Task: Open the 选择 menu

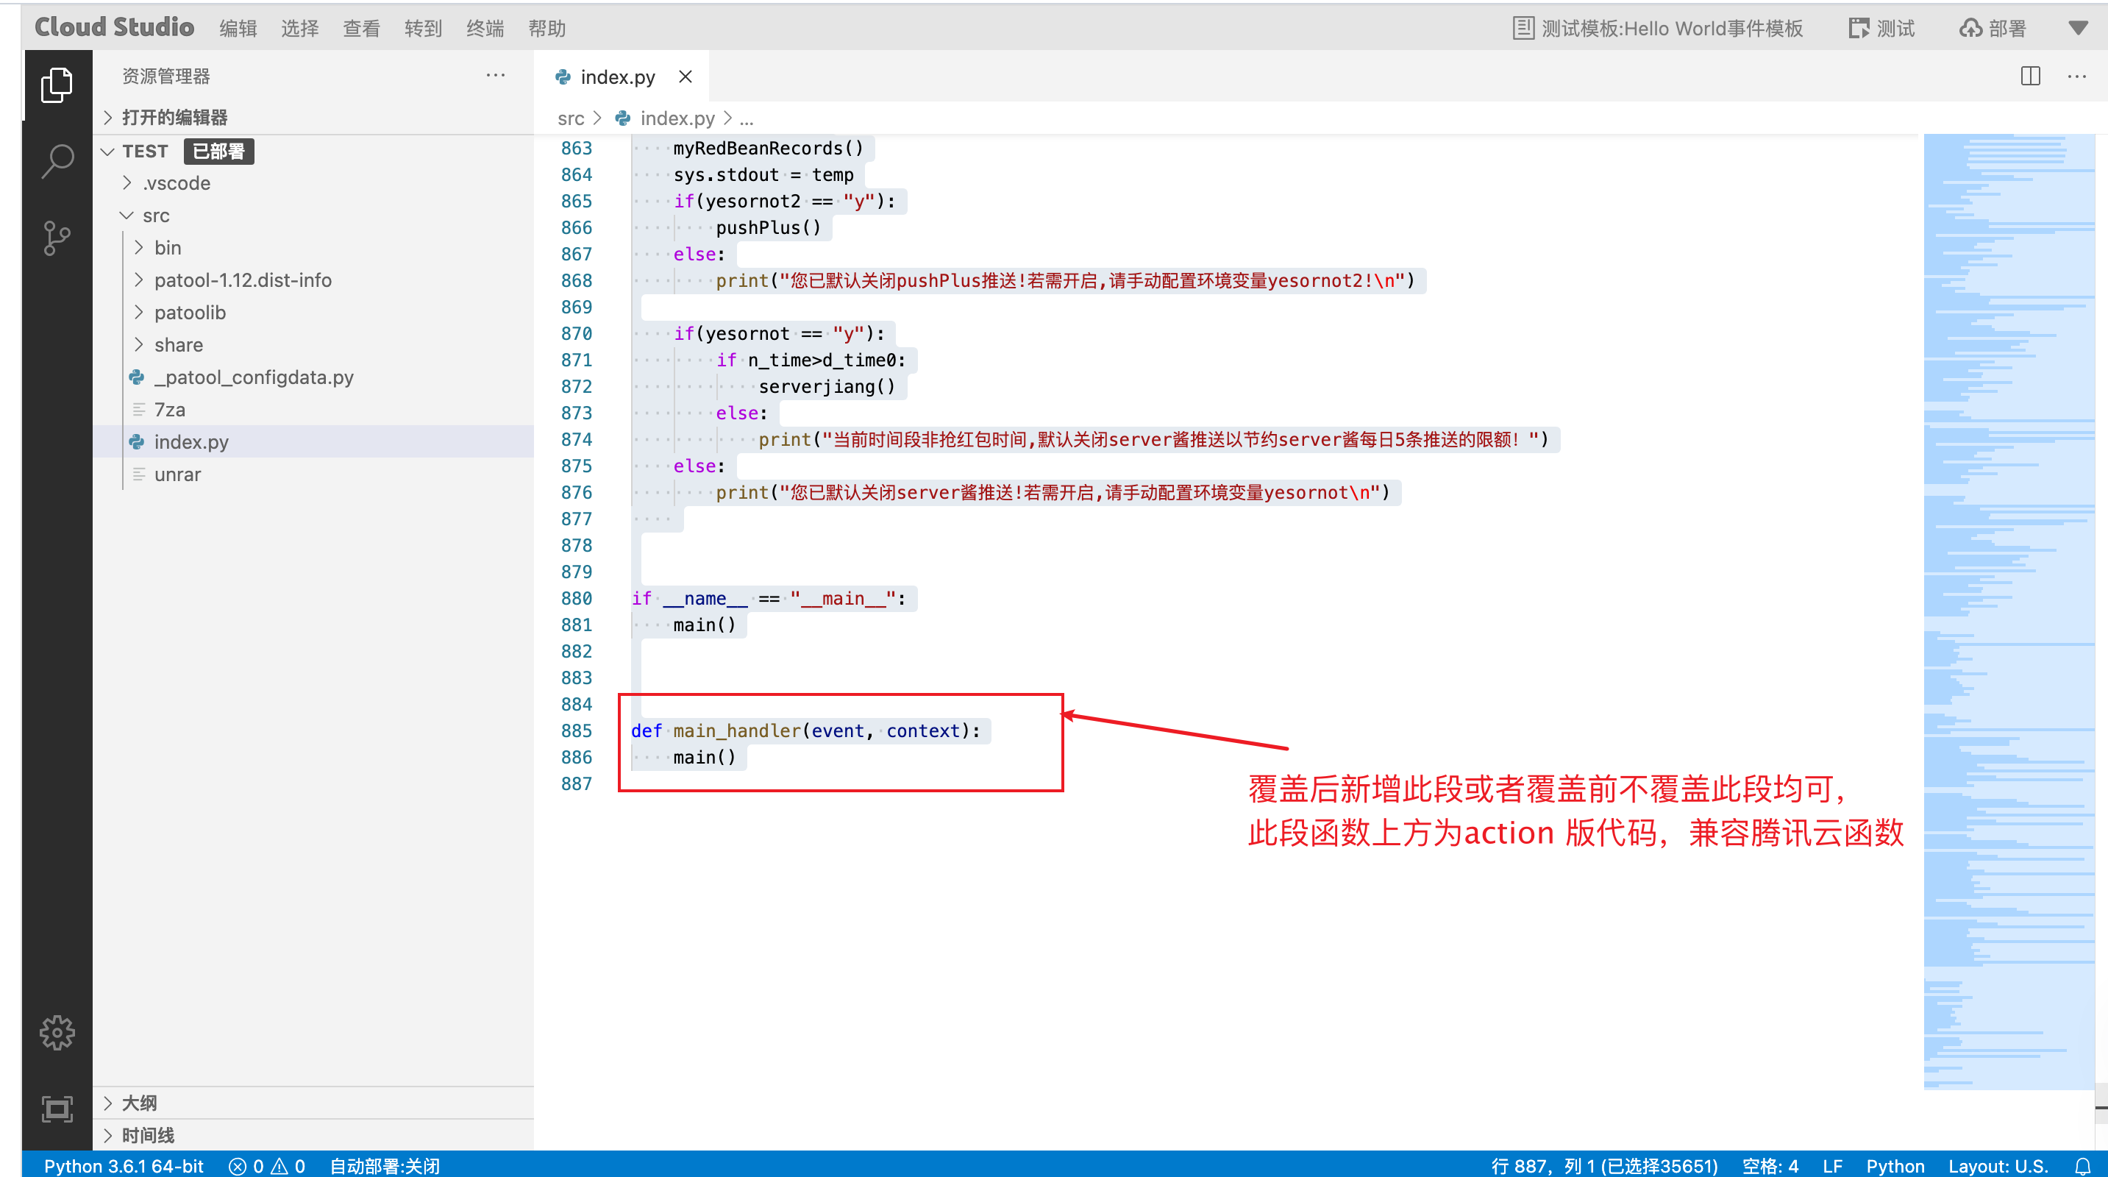Action: [x=299, y=28]
